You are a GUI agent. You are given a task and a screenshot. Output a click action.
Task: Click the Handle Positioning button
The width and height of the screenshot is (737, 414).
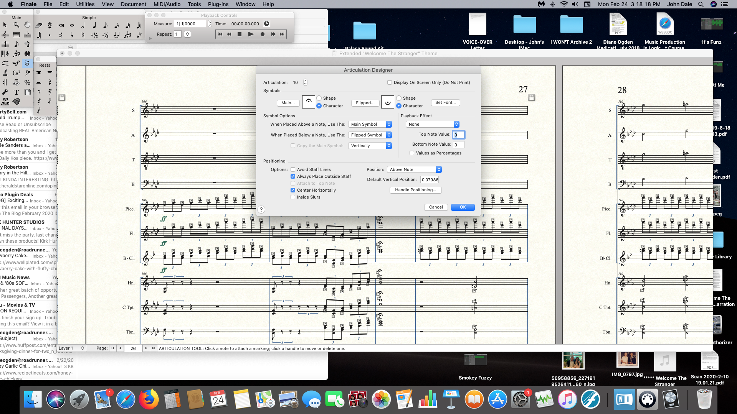415,190
